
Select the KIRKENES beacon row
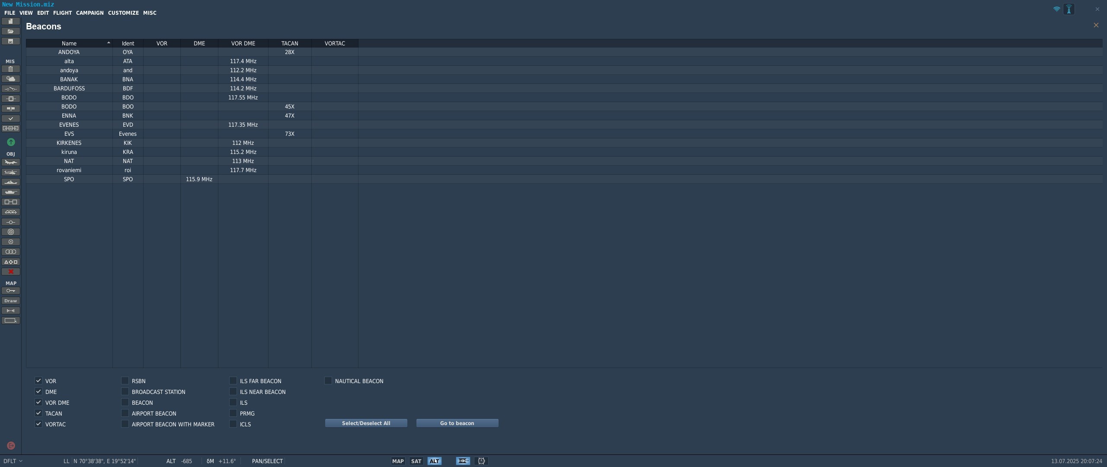tap(564, 143)
